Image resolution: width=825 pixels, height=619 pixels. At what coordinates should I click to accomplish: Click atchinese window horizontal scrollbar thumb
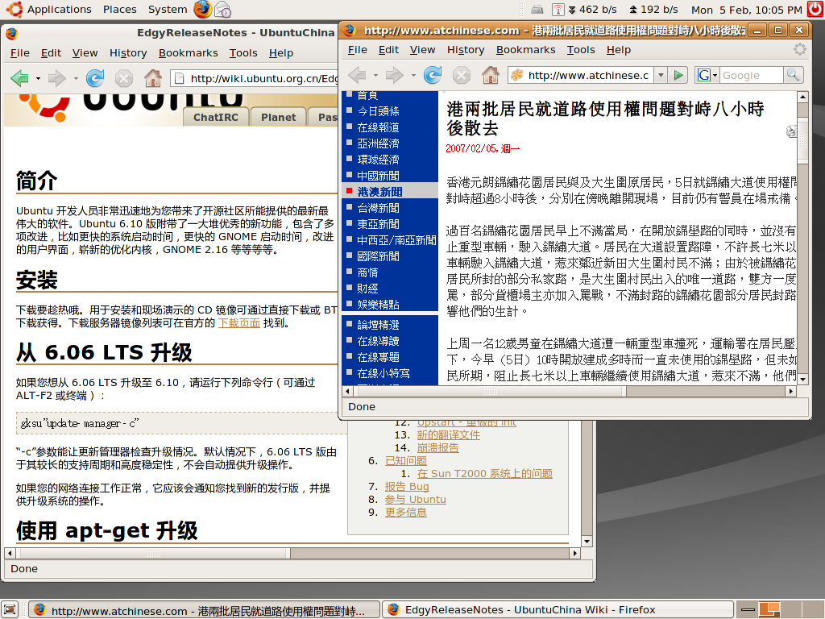(489, 391)
